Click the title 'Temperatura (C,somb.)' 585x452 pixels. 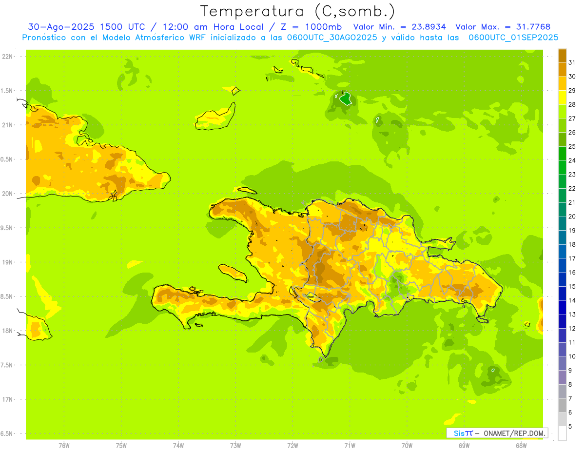click(x=298, y=11)
